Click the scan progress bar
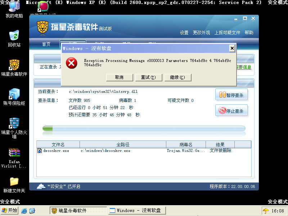Viewport: 288px width, 216px height. pyautogui.click(x=144, y=128)
